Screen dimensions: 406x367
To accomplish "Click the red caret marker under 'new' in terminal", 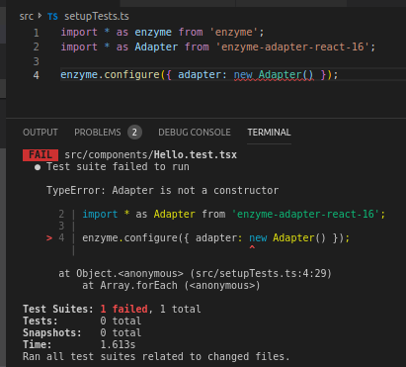I will point(252,247).
